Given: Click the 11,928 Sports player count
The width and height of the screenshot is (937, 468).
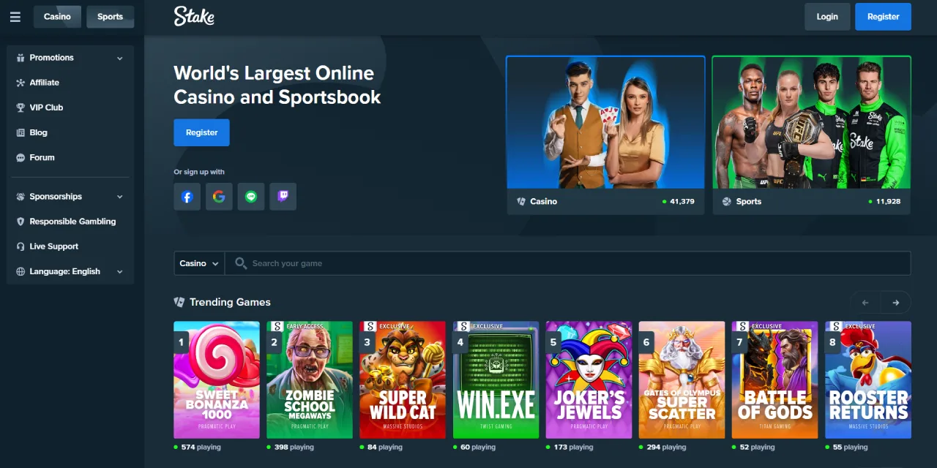Looking at the screenshot, I should [x=888, y=201].
